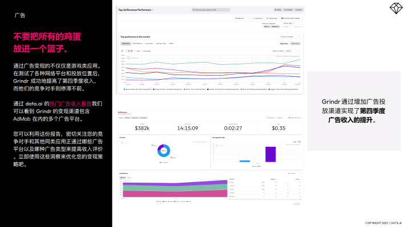Screen dimensions: 405x227
Task: Click the 广告 section heading
Action: (x=20, y=15)
